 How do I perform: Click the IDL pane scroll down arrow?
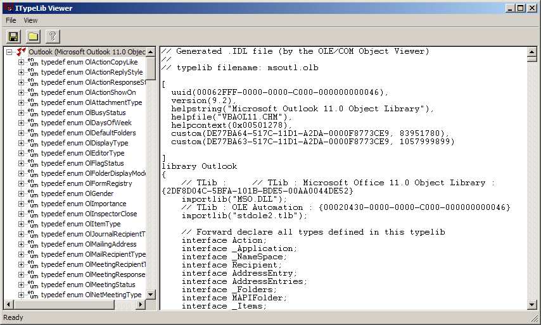[531, 304]
